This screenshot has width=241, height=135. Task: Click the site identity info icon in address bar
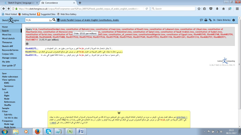click(x=13, y=9)
